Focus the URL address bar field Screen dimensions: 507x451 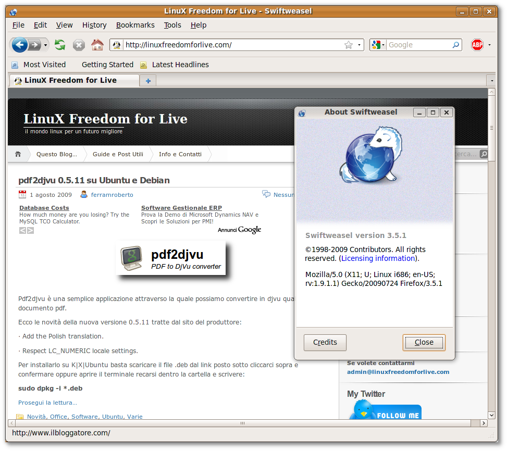234,45
